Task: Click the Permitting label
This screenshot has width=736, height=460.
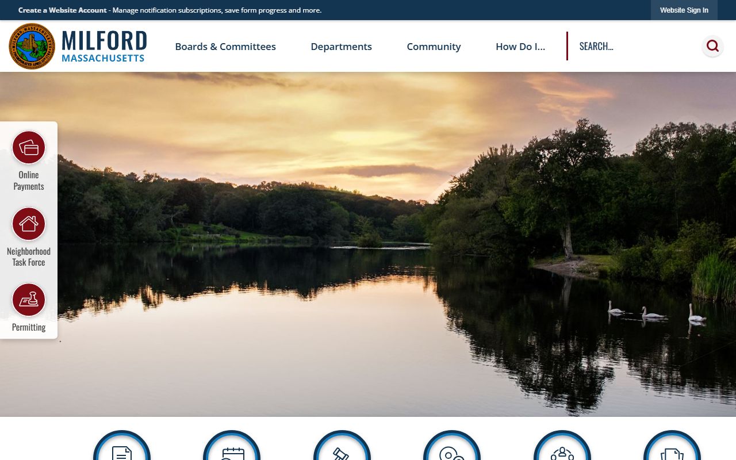Action: (29, 327)
